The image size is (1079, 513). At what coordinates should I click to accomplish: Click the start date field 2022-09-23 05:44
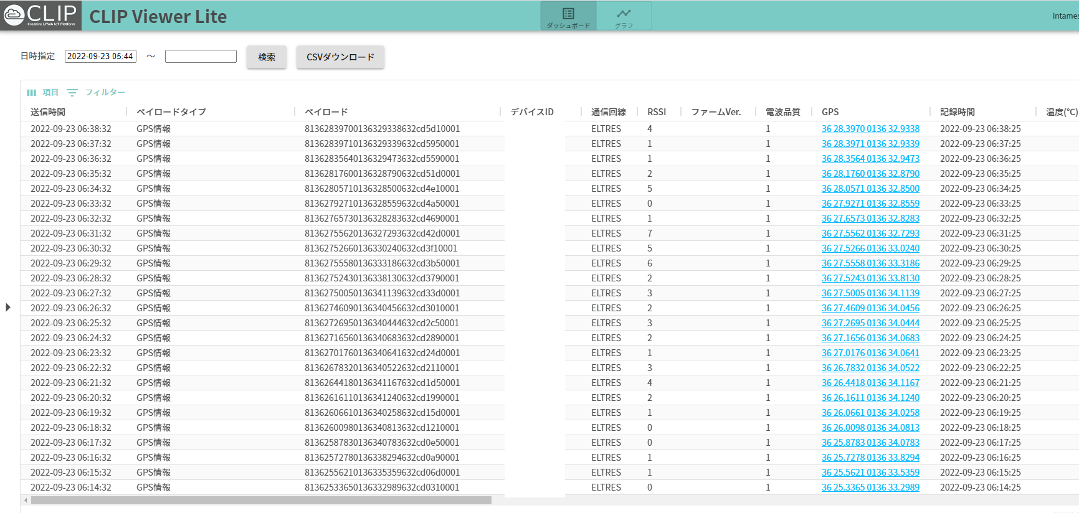click(100, 57)
